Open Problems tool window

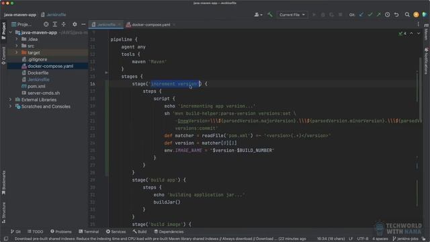tap(60, 231)
